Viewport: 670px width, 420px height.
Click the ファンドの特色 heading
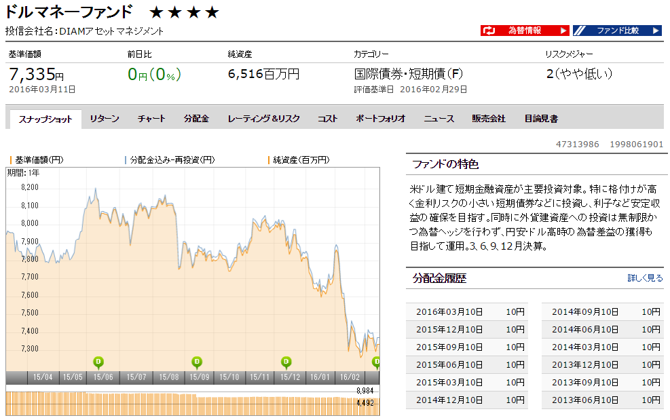point(445,164)
